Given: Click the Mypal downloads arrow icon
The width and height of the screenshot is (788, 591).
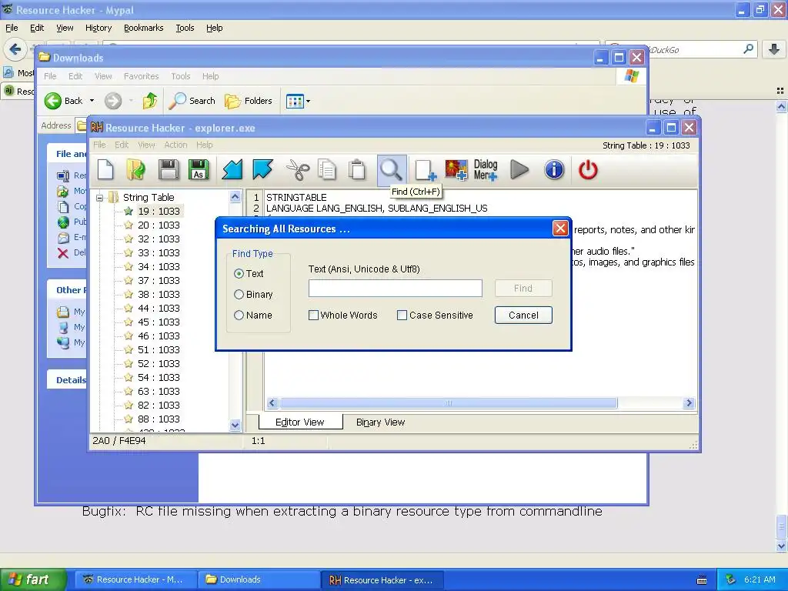Looking at the screenshot, I should point(774,49).
